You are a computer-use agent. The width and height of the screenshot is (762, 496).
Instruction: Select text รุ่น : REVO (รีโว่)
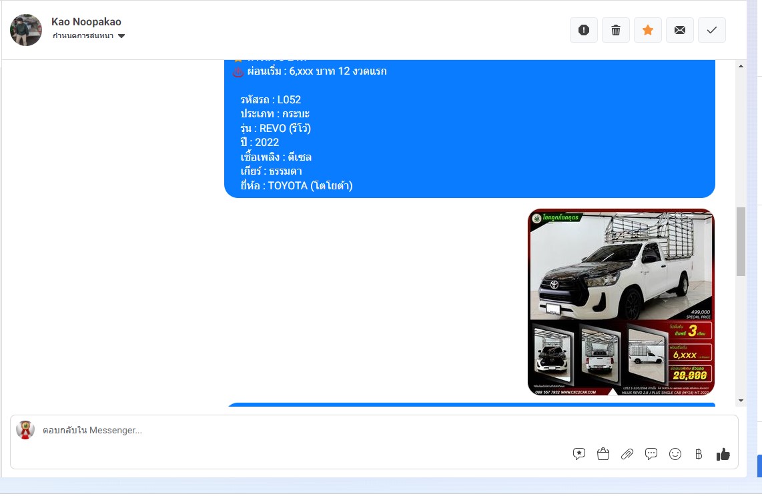click(x=276, y=128)
